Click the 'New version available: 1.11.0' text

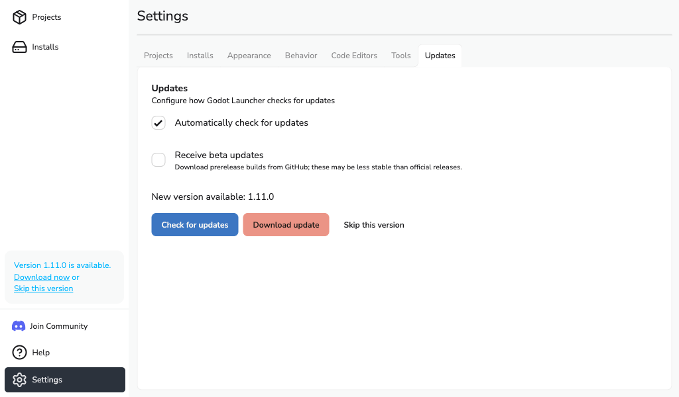tap(213, 197)
